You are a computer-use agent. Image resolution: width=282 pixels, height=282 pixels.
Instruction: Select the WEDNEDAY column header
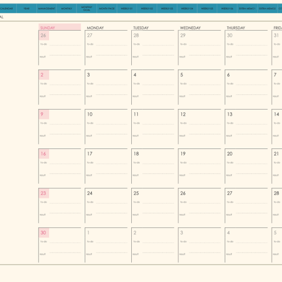click(190, 28)
